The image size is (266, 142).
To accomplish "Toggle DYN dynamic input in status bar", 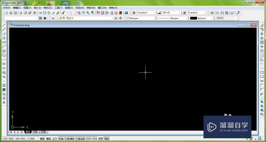I will pos(95,139).
